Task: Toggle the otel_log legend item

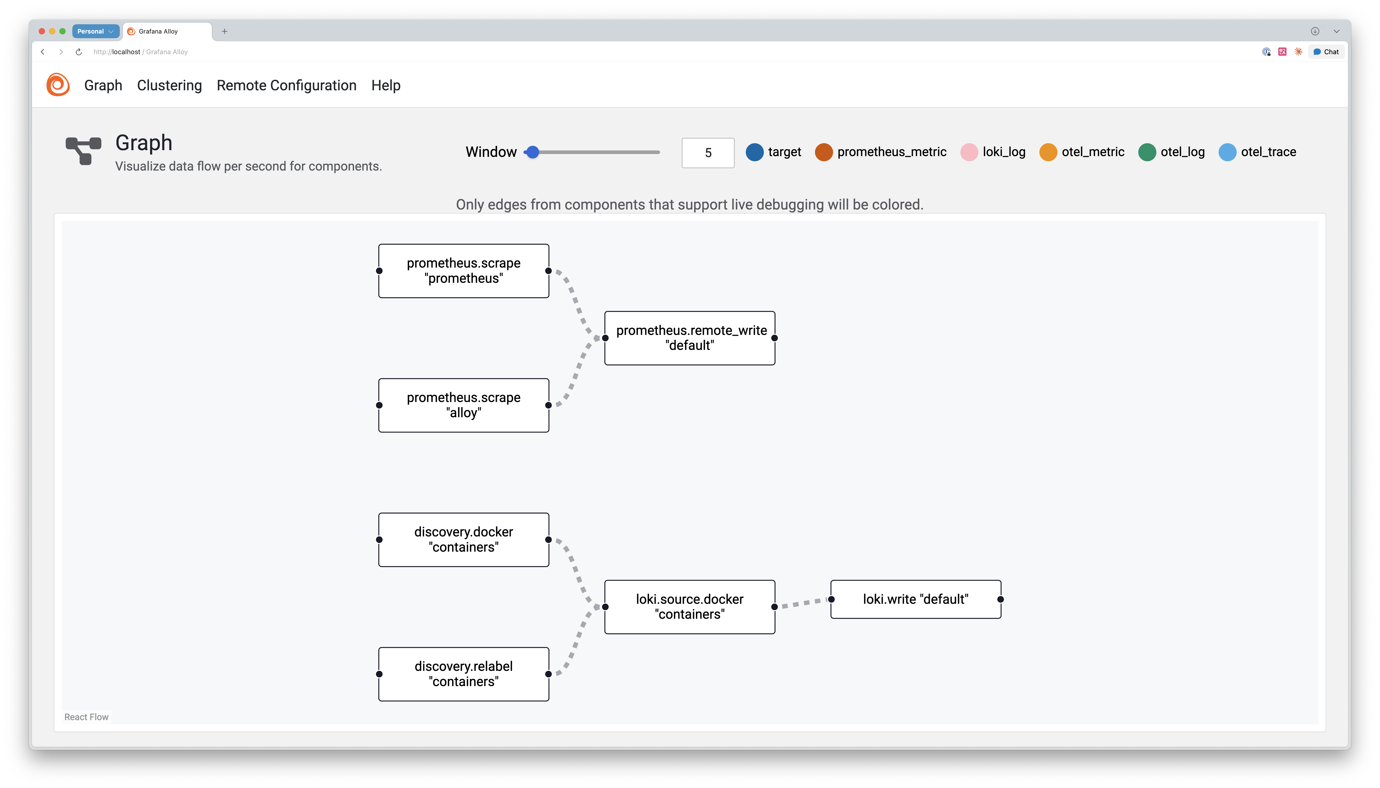Action: (1147, 152)
